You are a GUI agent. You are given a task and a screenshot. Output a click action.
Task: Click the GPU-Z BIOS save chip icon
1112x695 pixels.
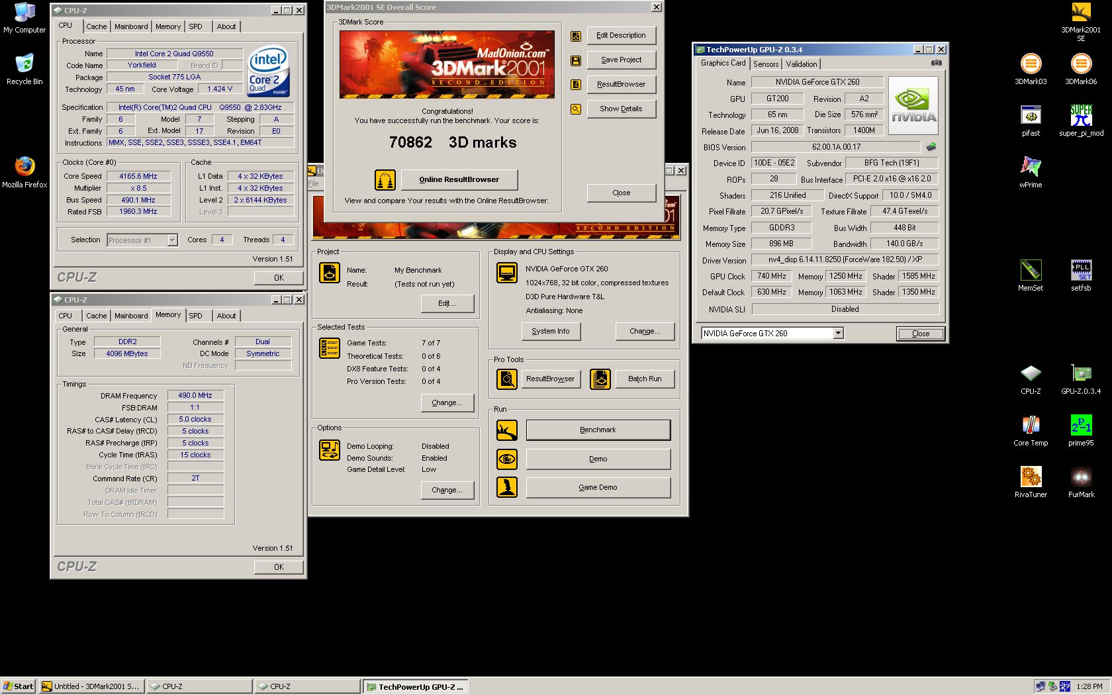tap(931, 147)
